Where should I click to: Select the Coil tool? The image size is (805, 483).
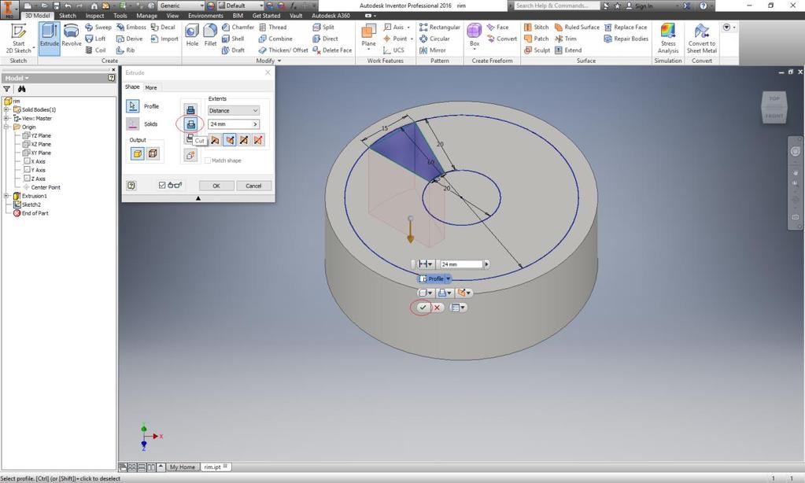(x=95, y=50)
